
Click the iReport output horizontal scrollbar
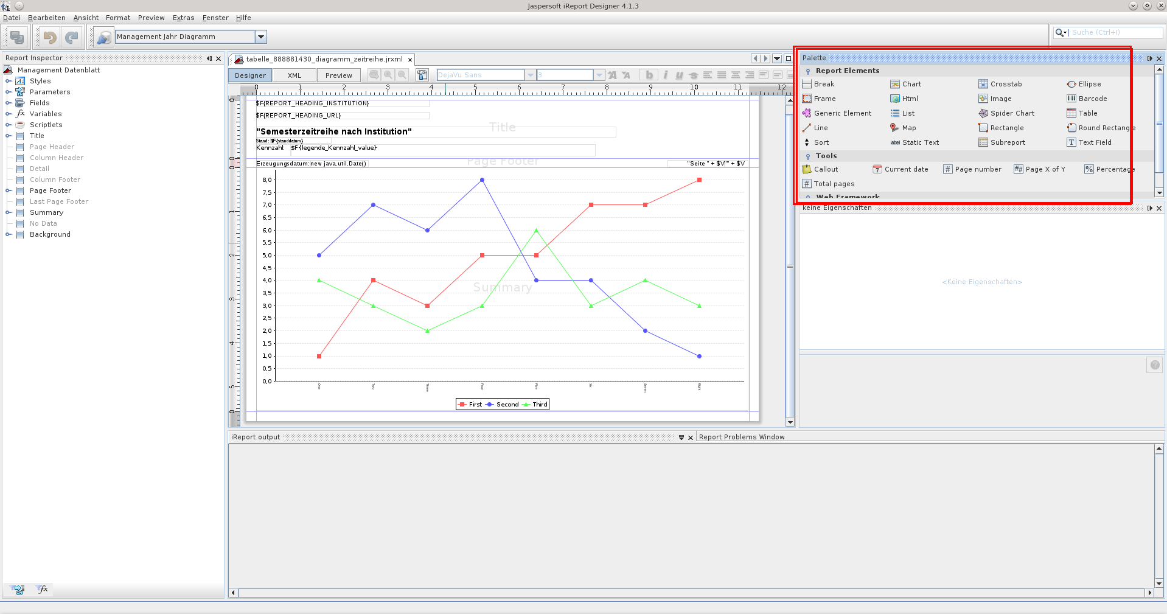point(691,593)
